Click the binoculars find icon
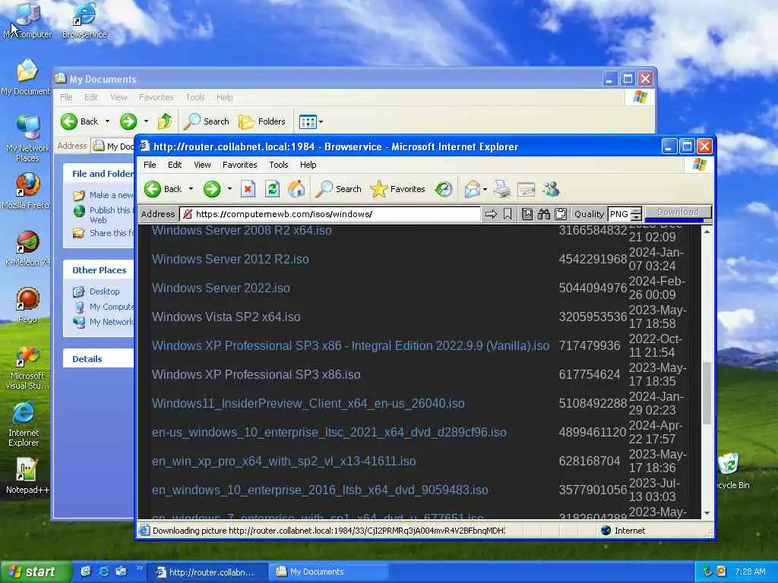 [544, 214]
